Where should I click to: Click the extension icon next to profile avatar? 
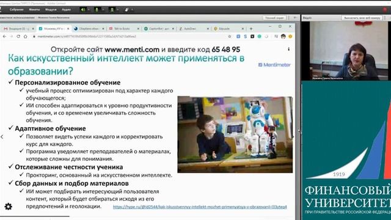click(276, 37)
